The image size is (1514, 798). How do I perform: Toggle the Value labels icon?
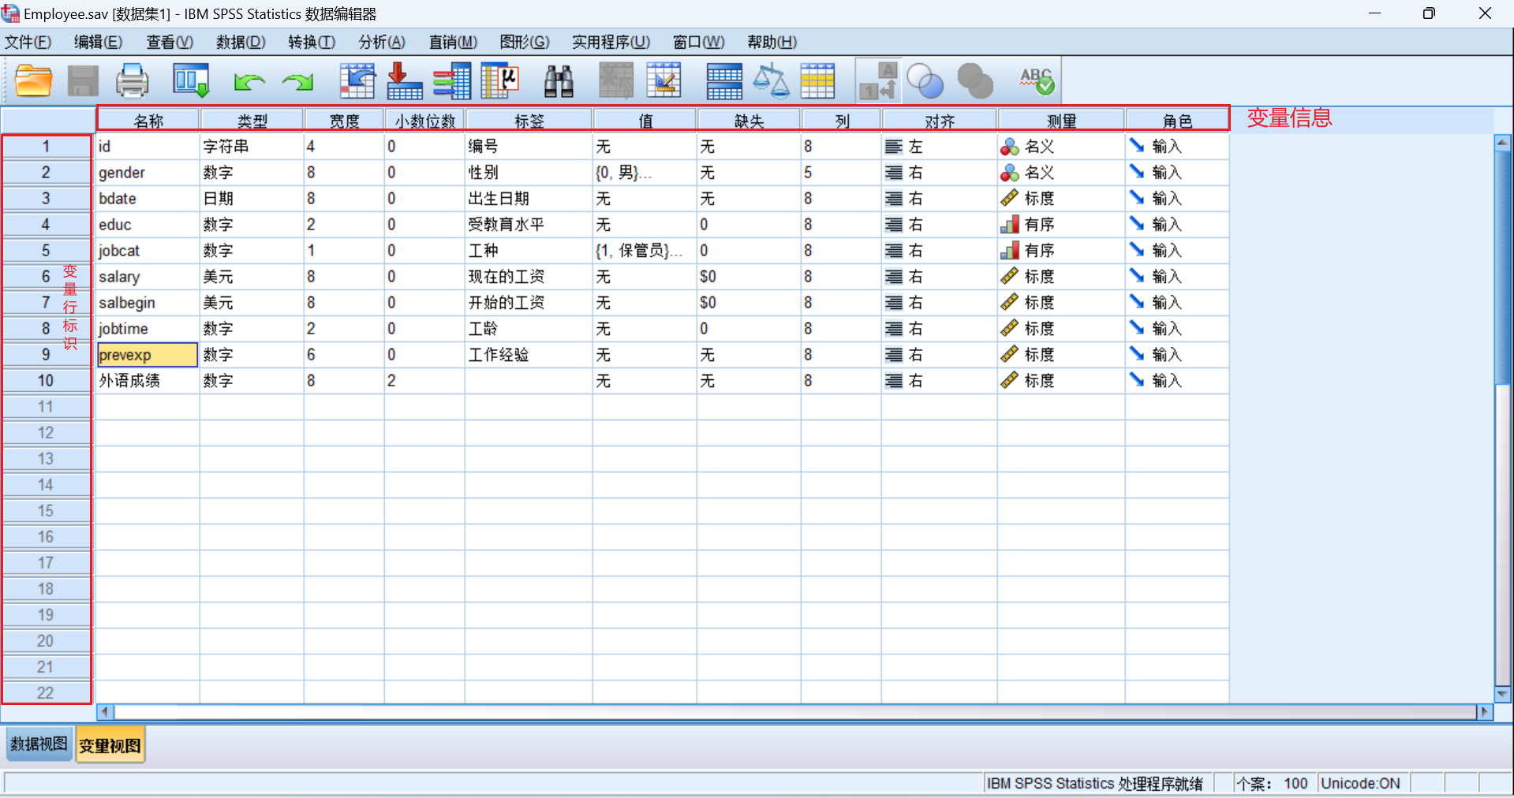coord(879,81)
